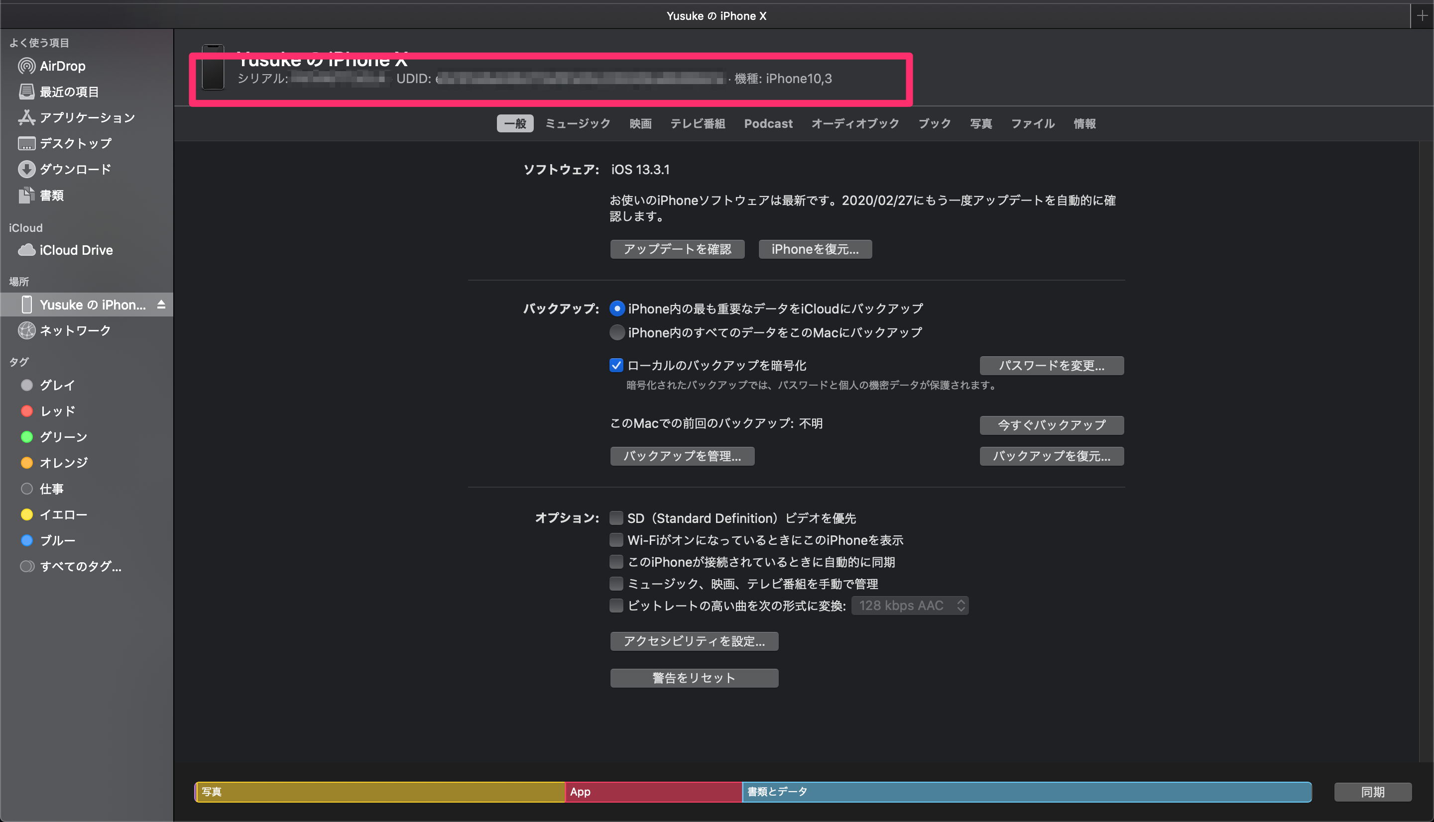Image resolution: width=1434 pixels, height=822 pixels.
Task: Click 警告をリセット button
Action: click(x=694, y=678)
